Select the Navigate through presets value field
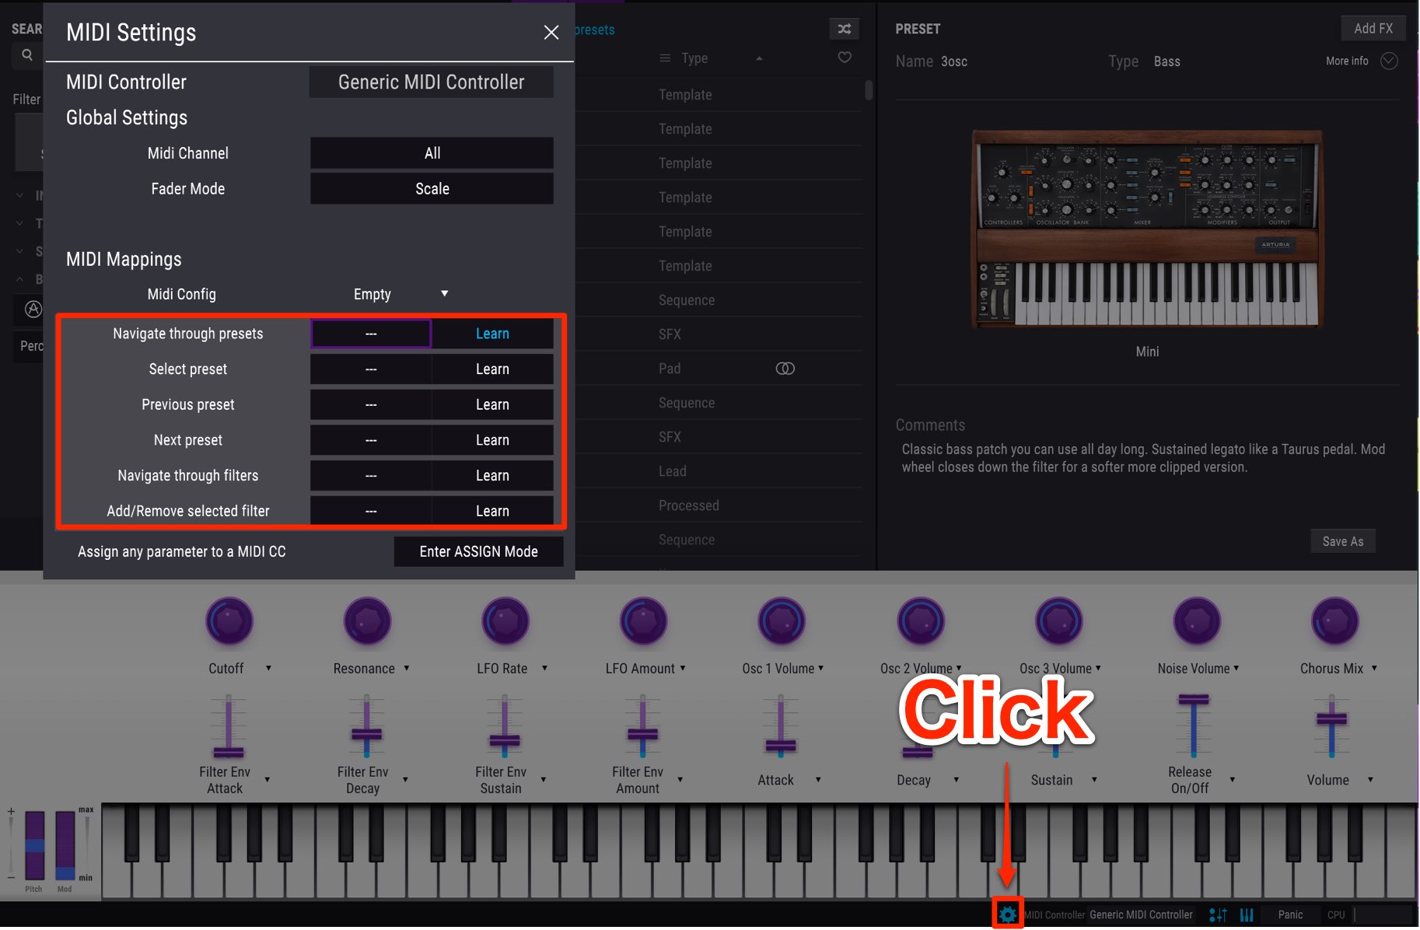Image resolution: width=1420 pixels, height=930 pixels. (x=371, y=334)
